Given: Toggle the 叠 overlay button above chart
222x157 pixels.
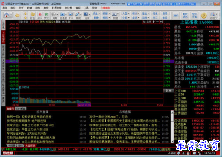Looking at the screenshot, I should coord(144,22).
